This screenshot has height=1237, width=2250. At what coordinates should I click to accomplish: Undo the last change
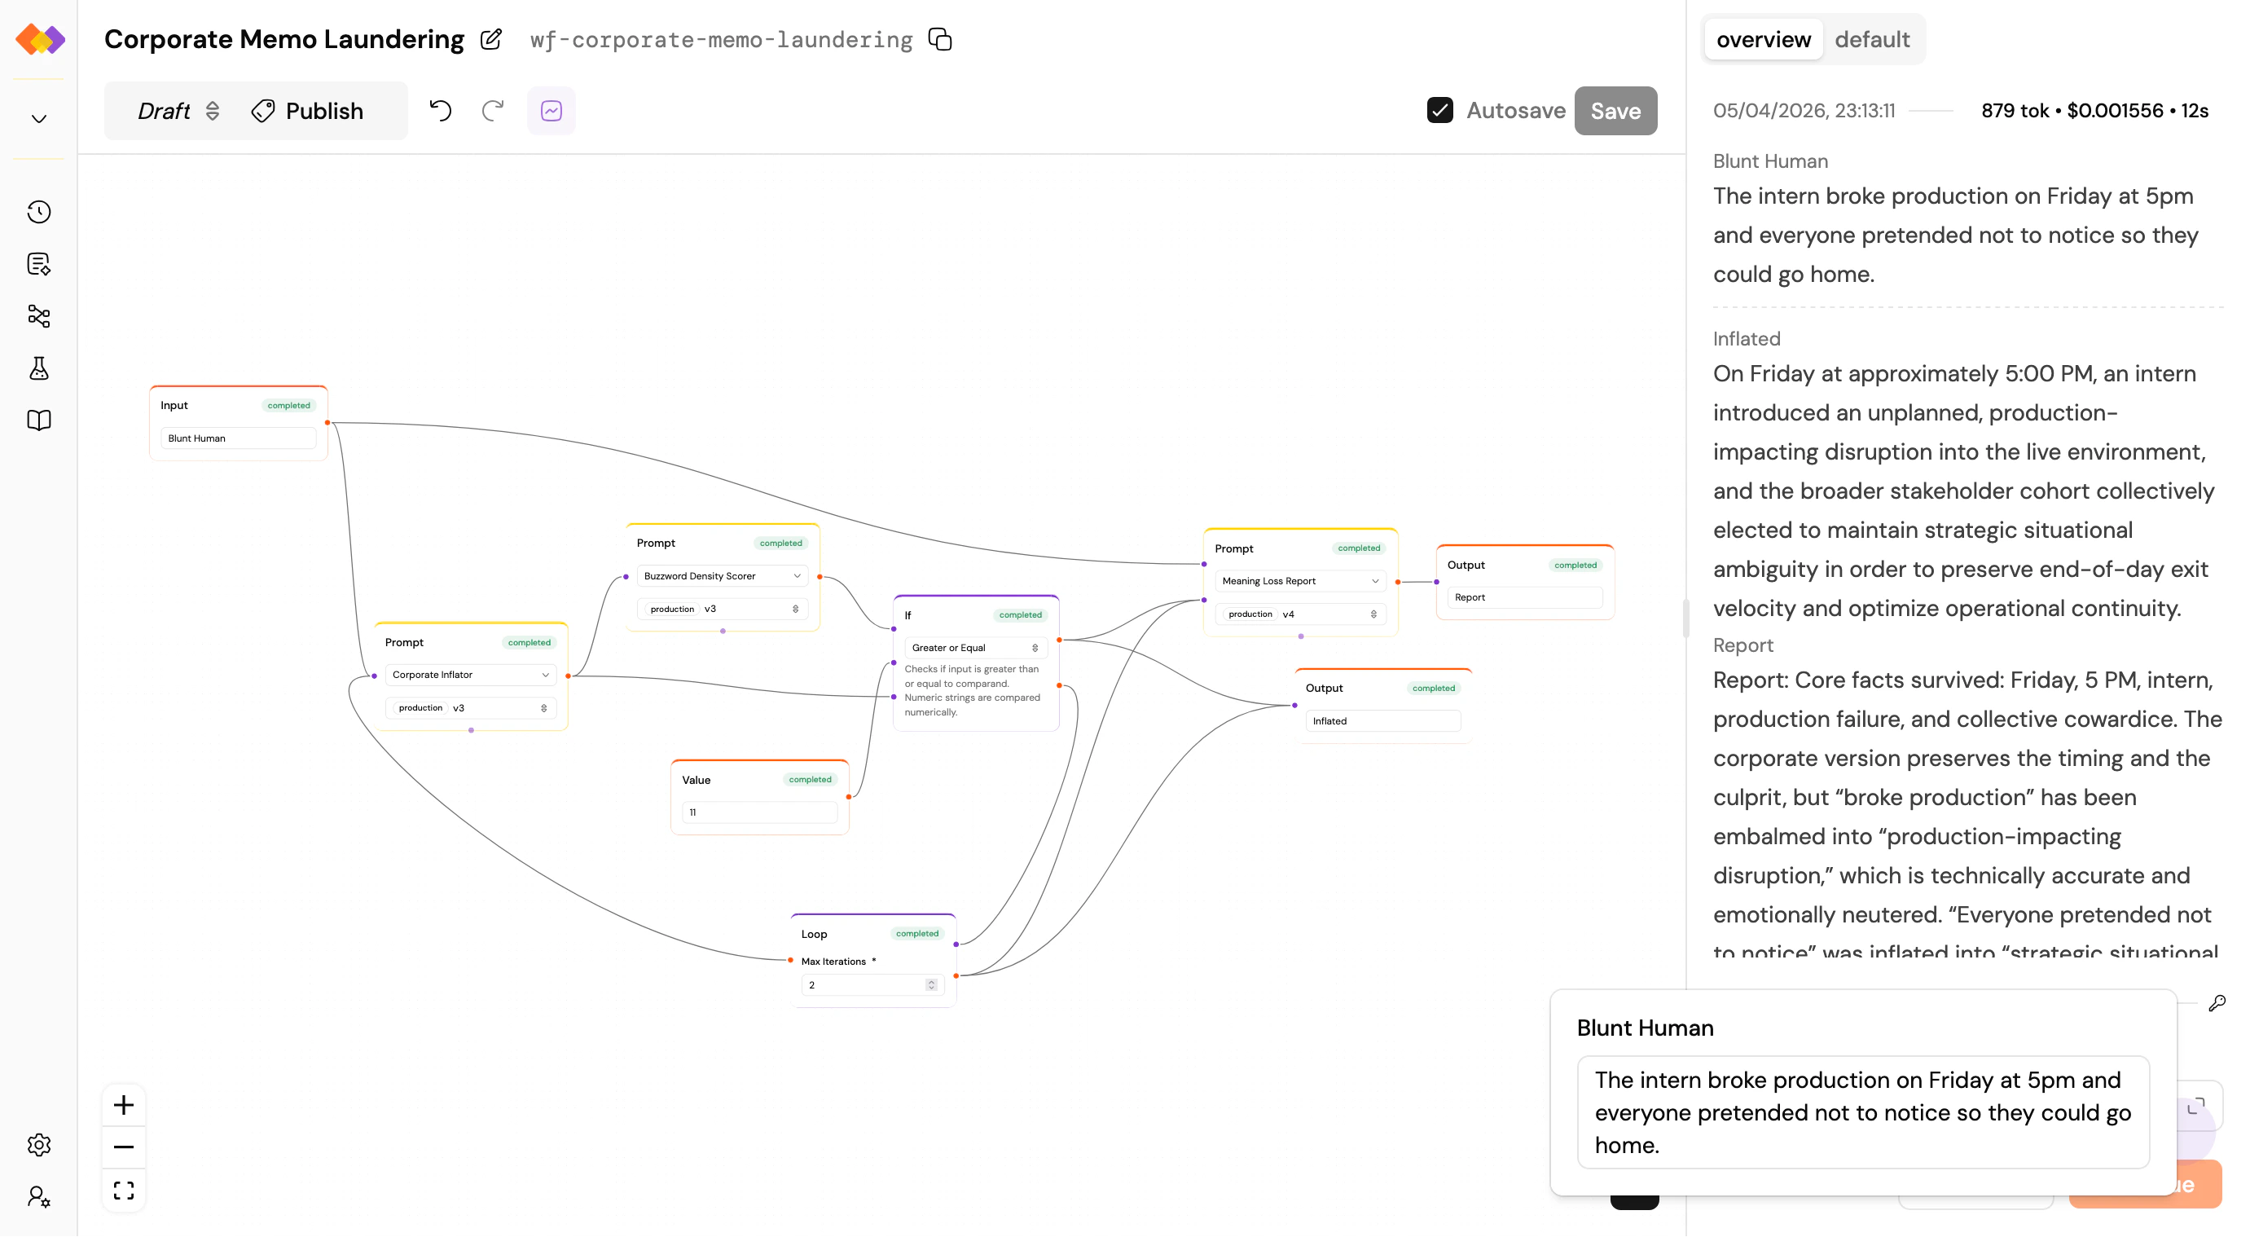440,111
